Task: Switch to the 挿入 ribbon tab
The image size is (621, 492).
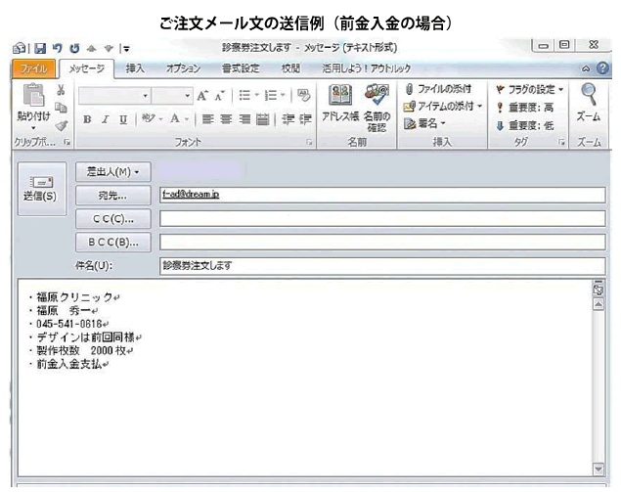Action: (135, 68)
